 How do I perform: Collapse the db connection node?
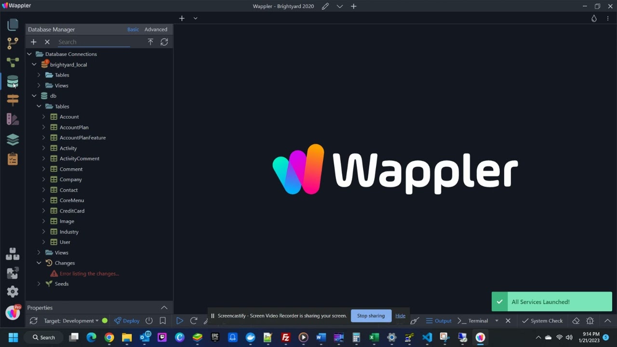[x=34, y=96]
